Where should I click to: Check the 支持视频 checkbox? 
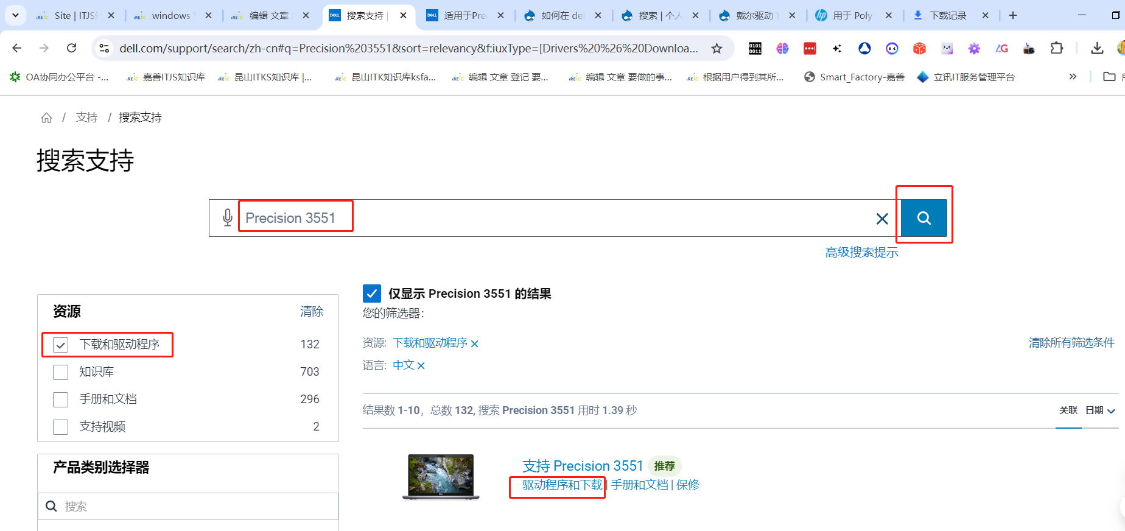click(60, 427)
